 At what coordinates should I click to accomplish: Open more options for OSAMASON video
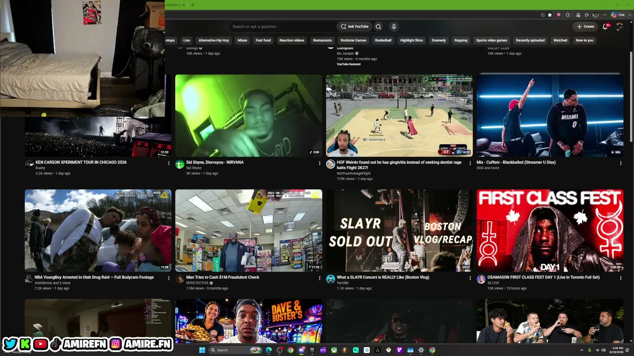[621, 278]
